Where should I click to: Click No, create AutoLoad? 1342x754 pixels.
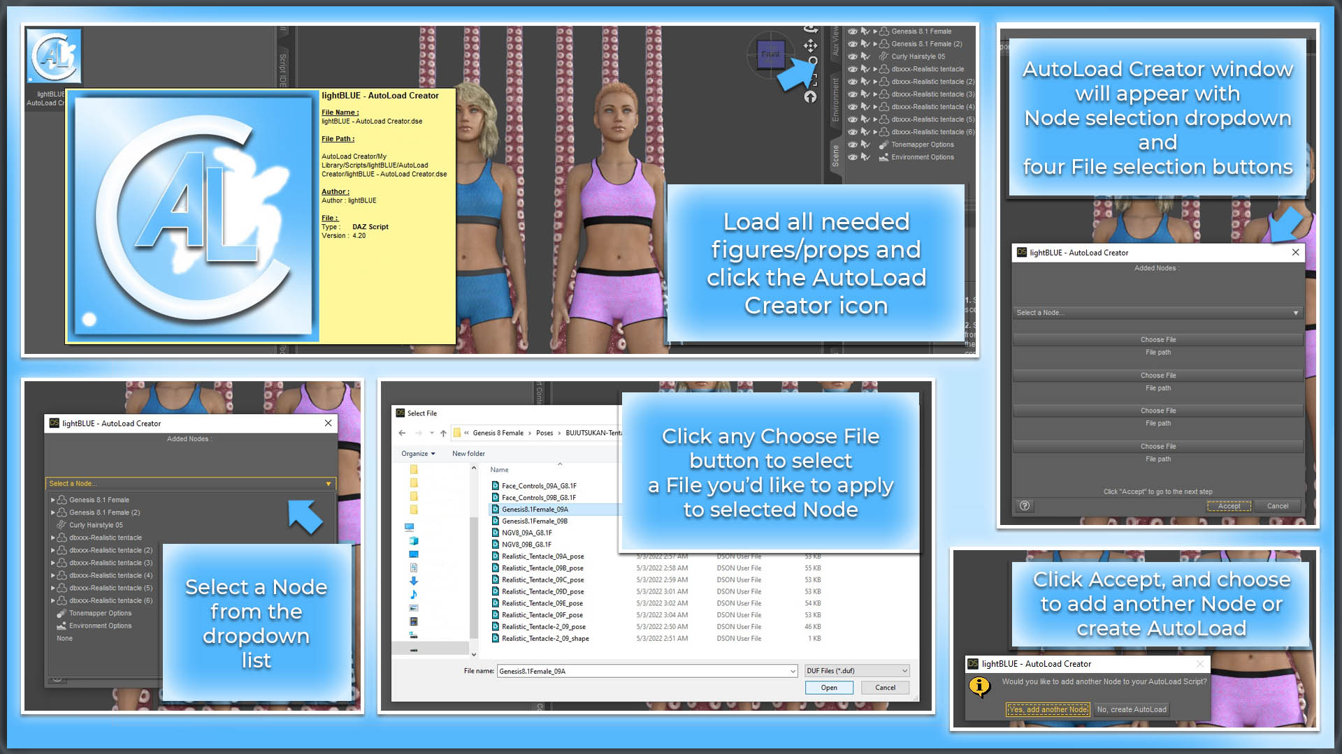[x=1132, y=709]
